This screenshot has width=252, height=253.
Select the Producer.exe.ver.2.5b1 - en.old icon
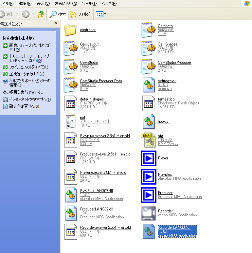pyautogui.click(x=71, y=158)
